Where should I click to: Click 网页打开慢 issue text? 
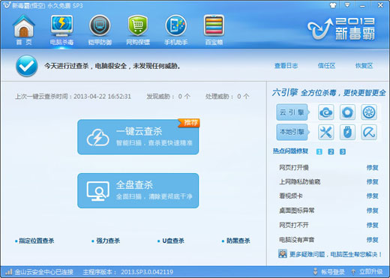tap(294, 167)
